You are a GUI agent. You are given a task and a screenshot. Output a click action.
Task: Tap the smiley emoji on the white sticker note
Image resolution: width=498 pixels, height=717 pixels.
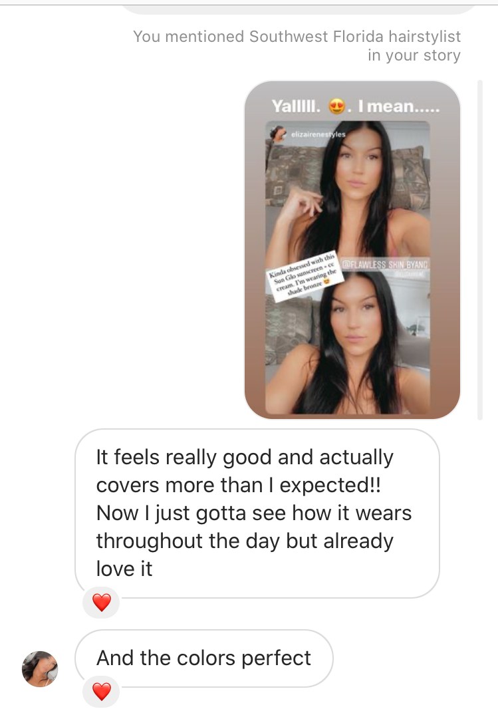coord(326,283)
